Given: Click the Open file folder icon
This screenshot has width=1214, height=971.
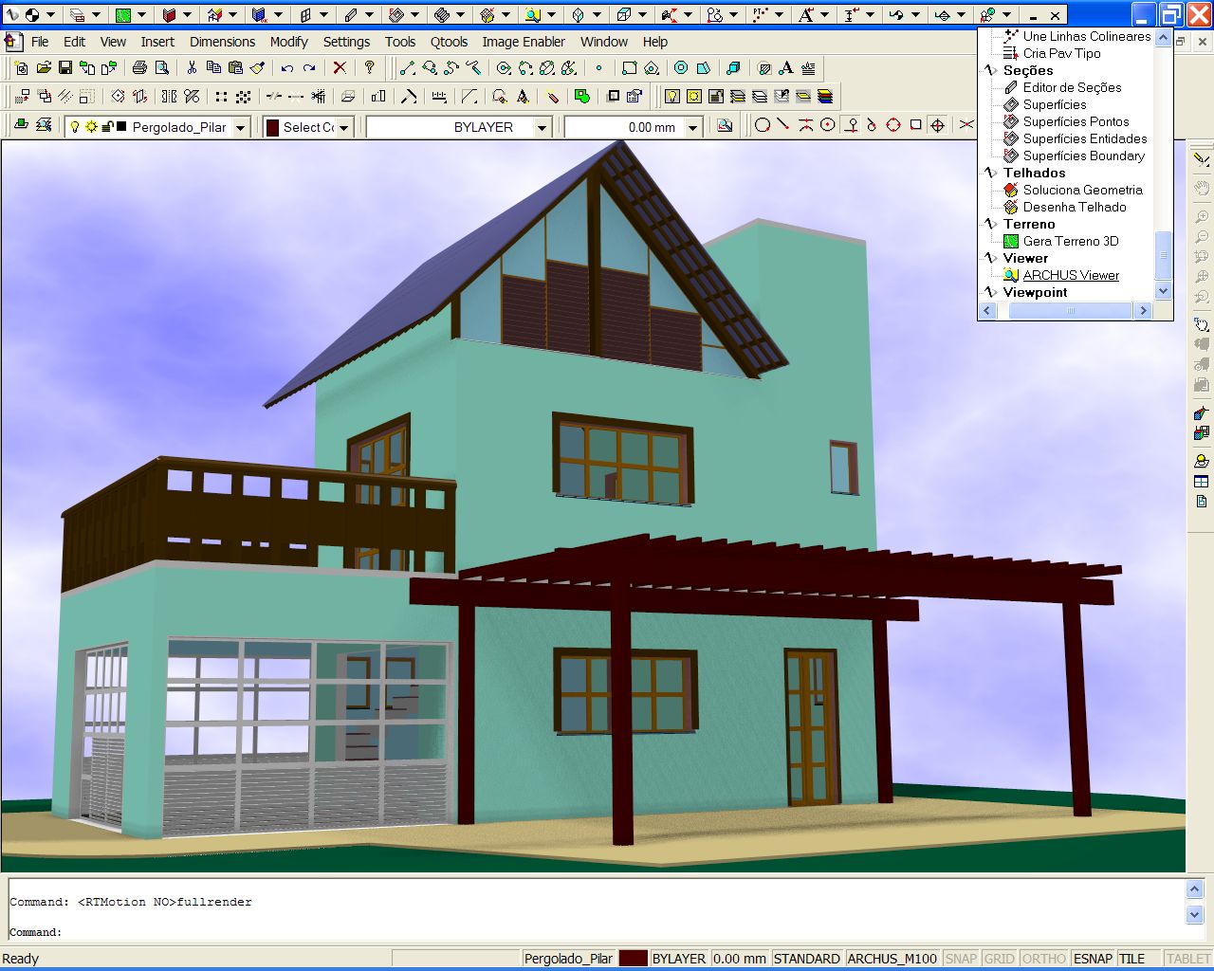Looking at the screenshot, I should pyautogui.click(x=44, y=68).
